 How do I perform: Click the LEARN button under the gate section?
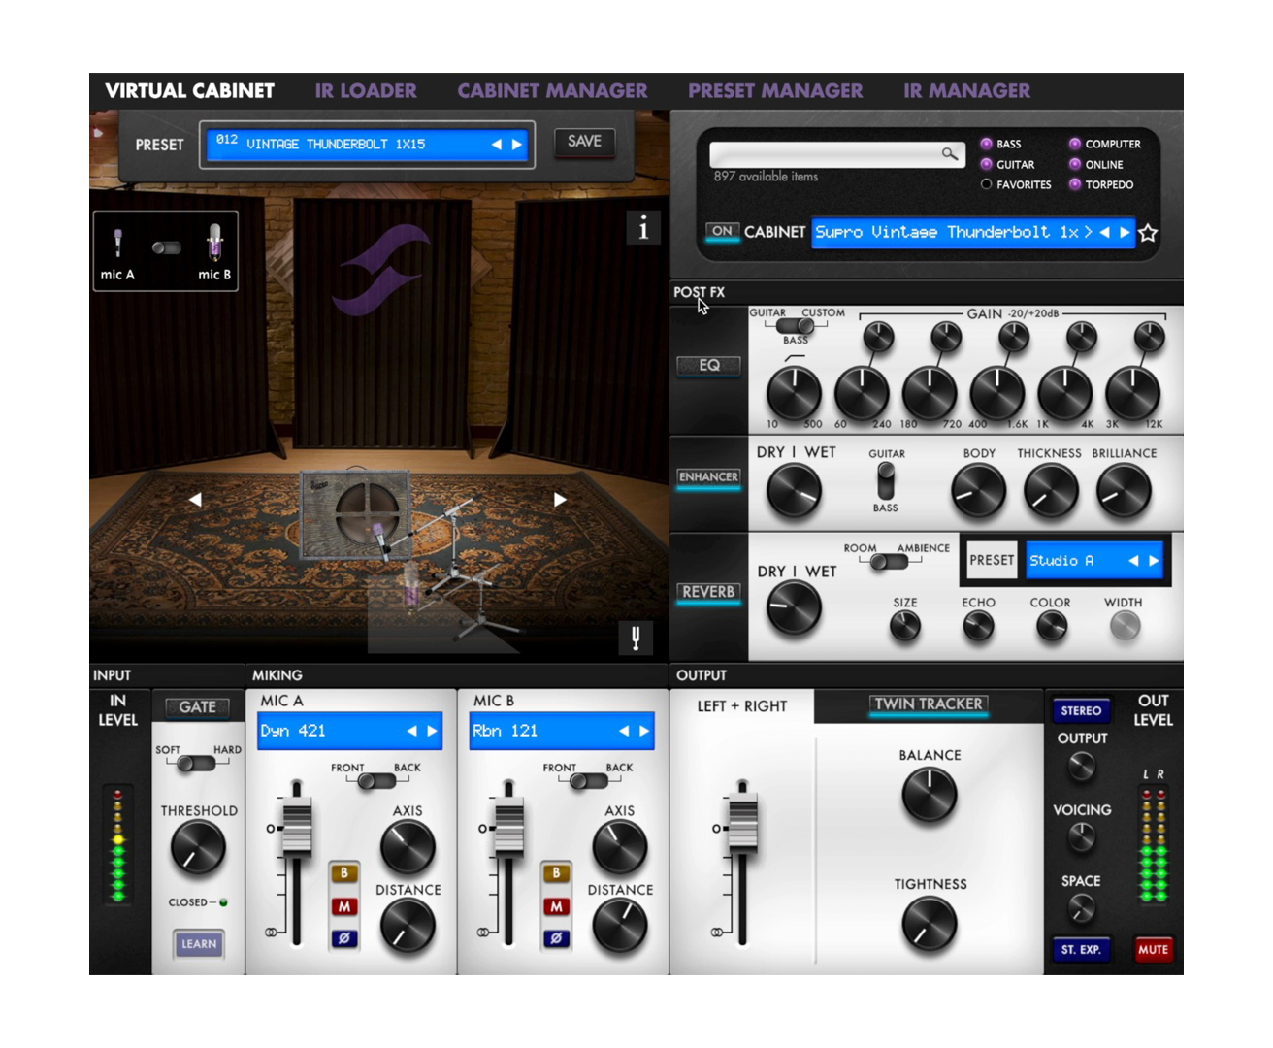pyautogui.click(x=197, y=942)
